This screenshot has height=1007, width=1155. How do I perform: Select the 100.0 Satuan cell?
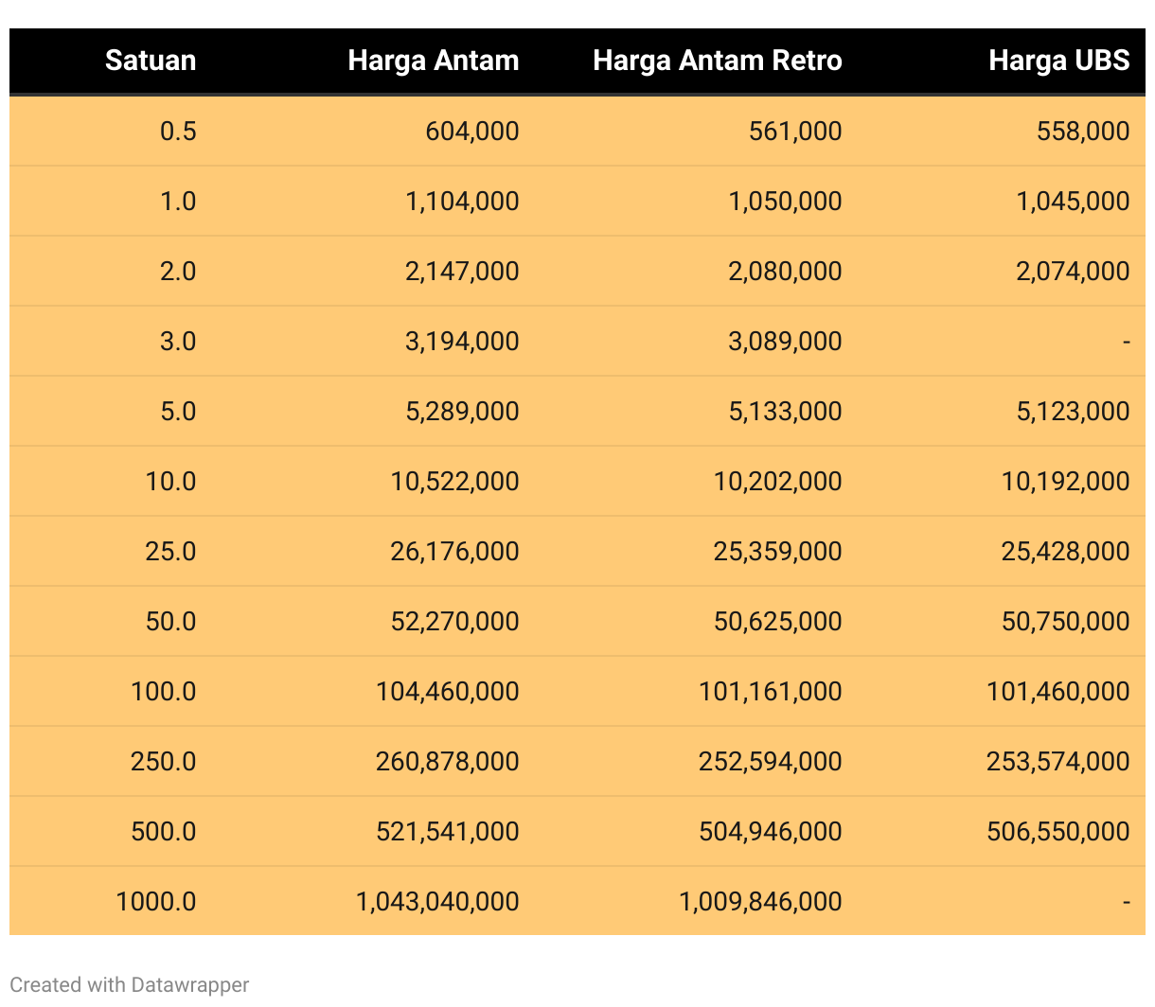point(163,691)
